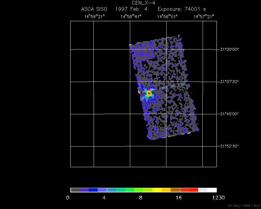Click the 14h59m21s right ascension label

tap(94, 16)
